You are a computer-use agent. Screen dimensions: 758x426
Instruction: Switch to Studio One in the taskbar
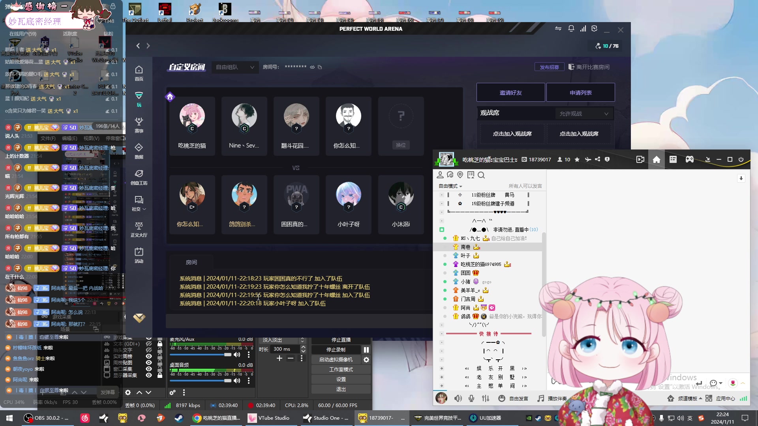pyautogui.click(x=326, y=418)
